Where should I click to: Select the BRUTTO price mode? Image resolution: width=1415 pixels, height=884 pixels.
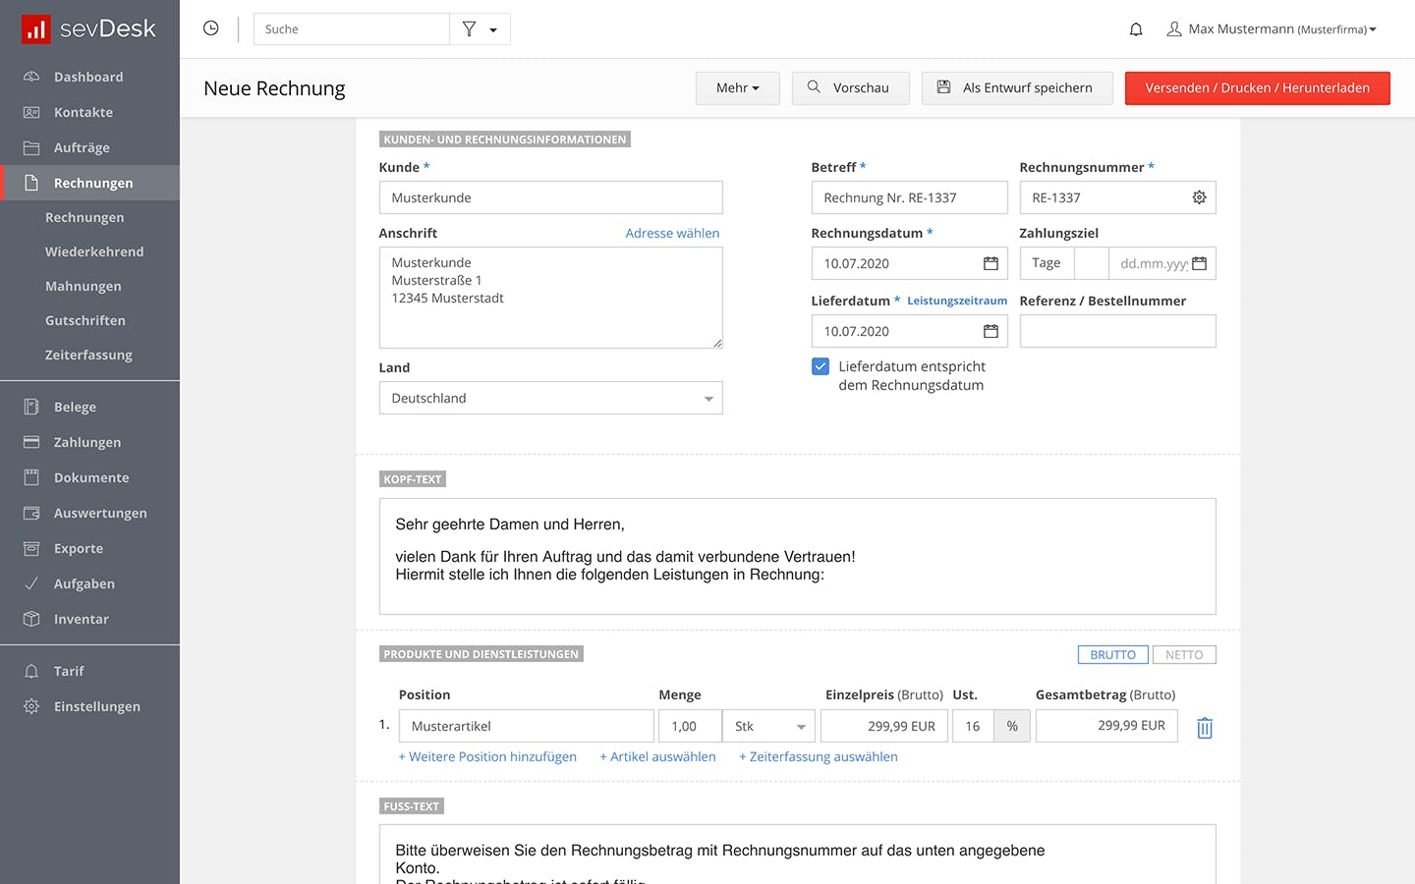(1112, 655)
